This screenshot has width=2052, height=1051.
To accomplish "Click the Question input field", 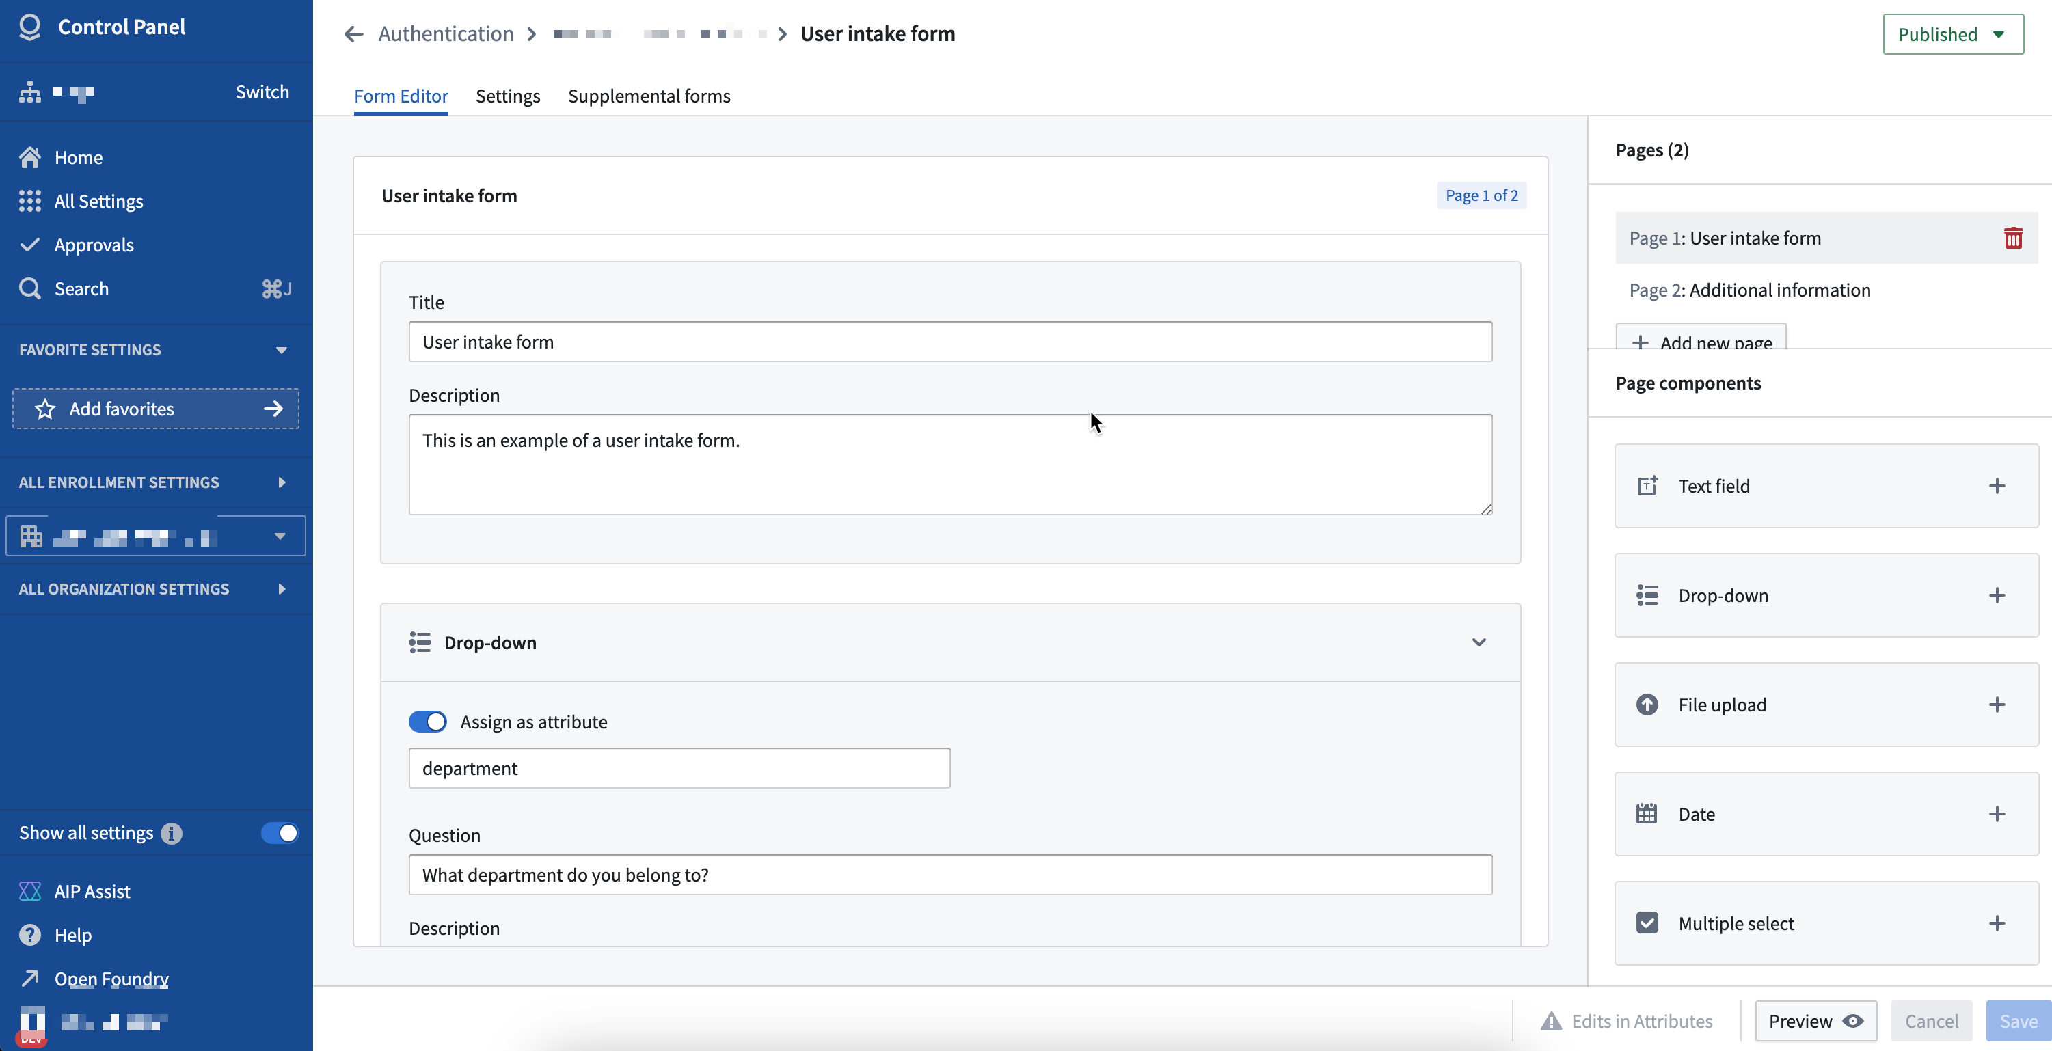I will click(950, 874).
